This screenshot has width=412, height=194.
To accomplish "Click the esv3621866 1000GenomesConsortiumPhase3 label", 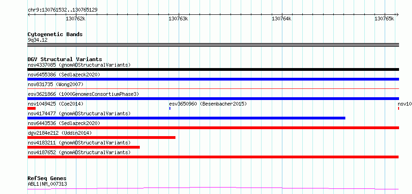I will [x=83, y=94].
